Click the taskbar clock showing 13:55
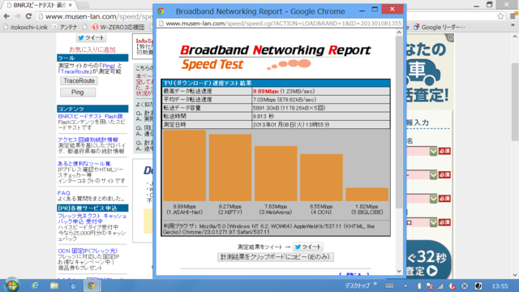This screenshot has height=292, width=519. (x=500, y=286)
